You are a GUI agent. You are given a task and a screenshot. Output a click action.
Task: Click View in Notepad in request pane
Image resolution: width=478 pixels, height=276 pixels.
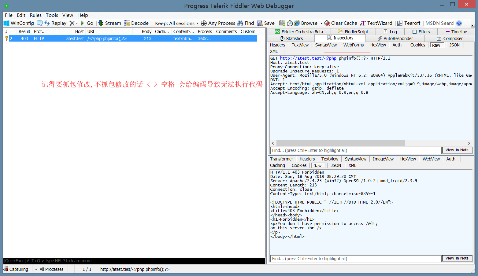(457, 150)
